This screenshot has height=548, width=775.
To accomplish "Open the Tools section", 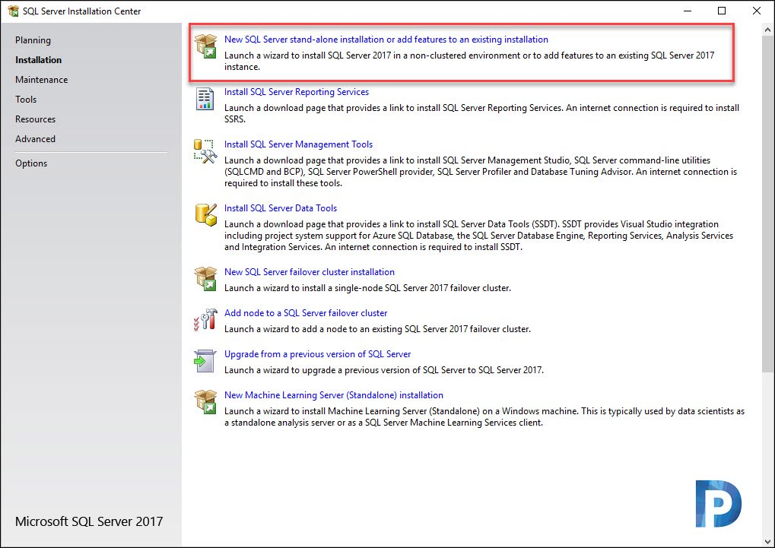I will pos(26,100).
